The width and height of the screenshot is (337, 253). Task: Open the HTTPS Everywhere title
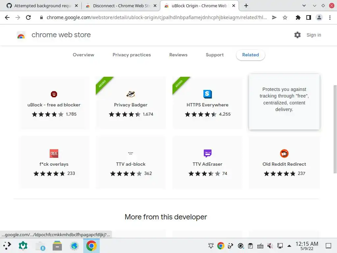tap(207, 105)
